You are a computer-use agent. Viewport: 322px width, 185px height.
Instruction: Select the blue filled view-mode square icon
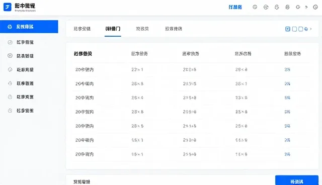[288, 29]
